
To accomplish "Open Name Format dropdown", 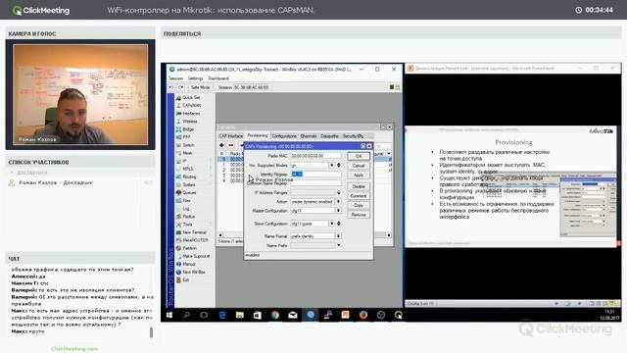I will [338, 236].
